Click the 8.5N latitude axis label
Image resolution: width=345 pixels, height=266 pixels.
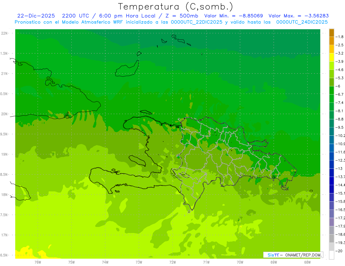tap(4, 174)
